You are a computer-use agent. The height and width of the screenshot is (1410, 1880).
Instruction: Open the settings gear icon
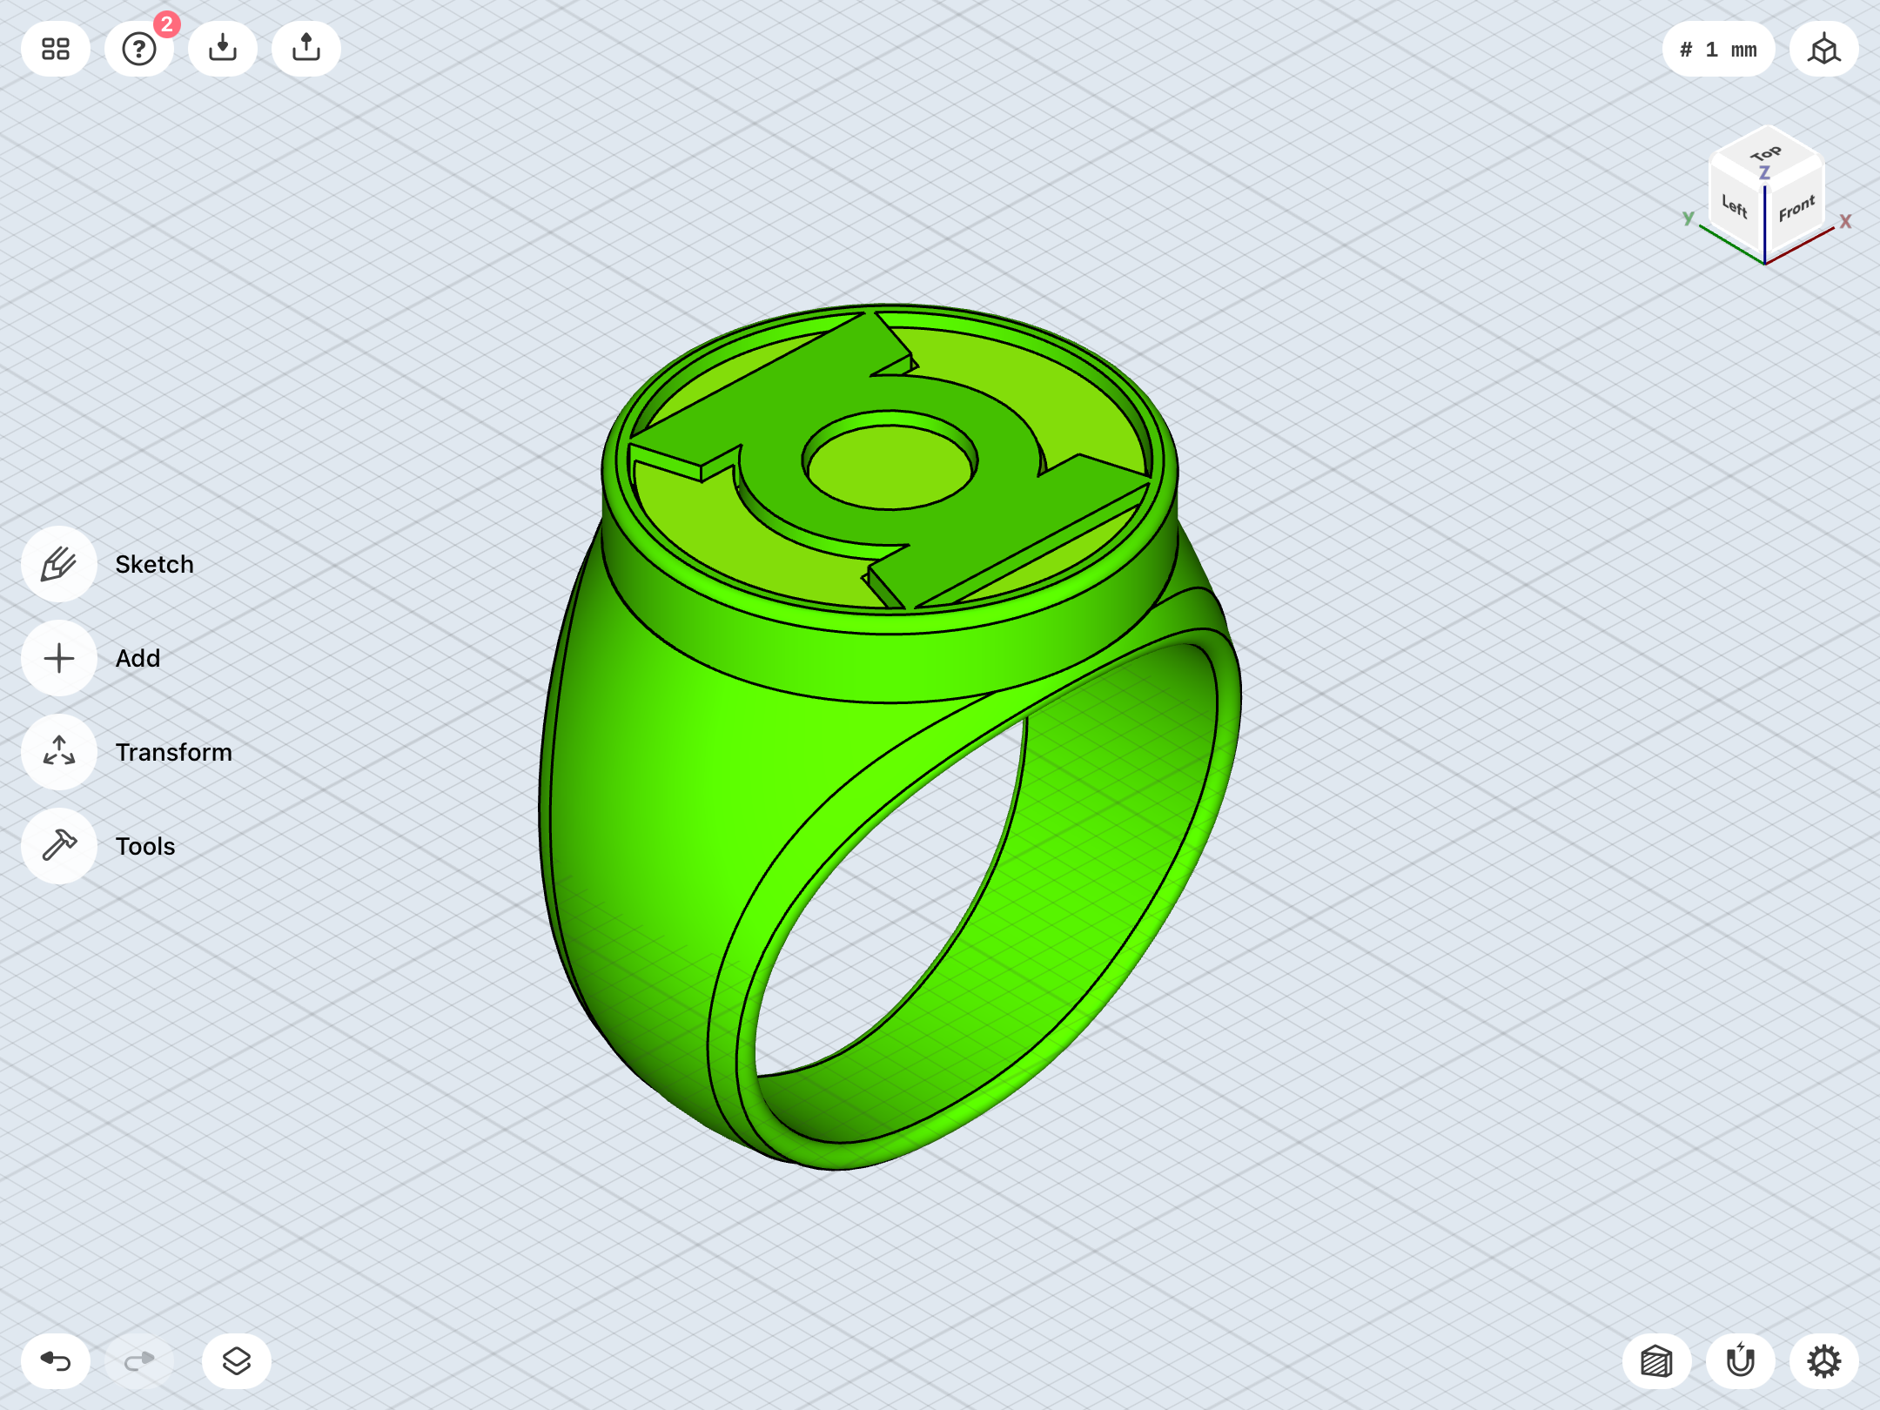tap(1824, 1361)
